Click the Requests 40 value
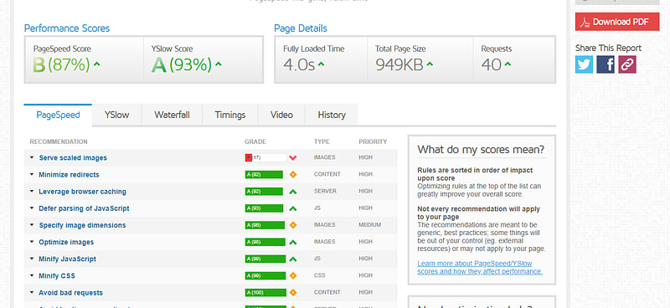Image resolution: width=670 pixels, height=308 pixels. 492,65
